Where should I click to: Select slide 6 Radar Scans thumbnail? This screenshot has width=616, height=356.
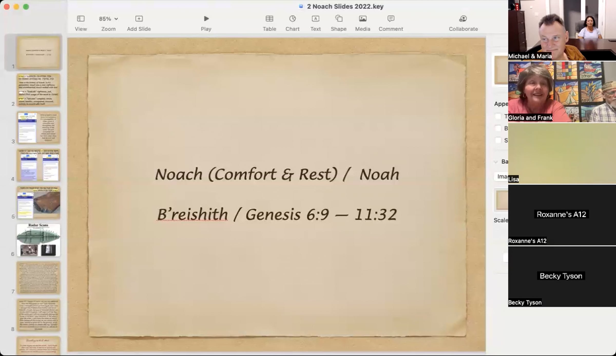(x=38, y=240)
